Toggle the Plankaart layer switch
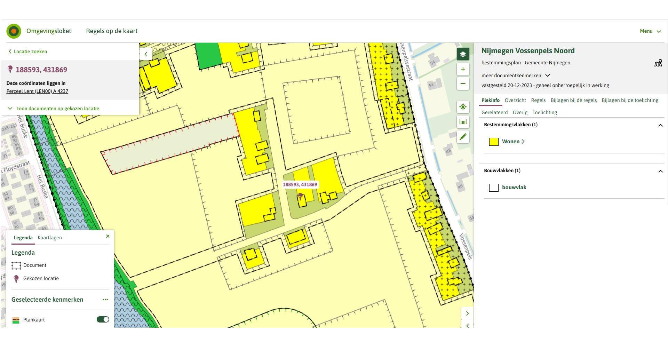 (x=103, y=319)
